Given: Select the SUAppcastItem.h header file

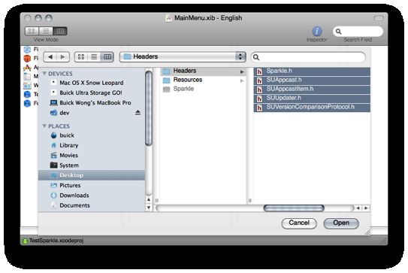Looking at the screenshot, I should [x=312, y=89].
